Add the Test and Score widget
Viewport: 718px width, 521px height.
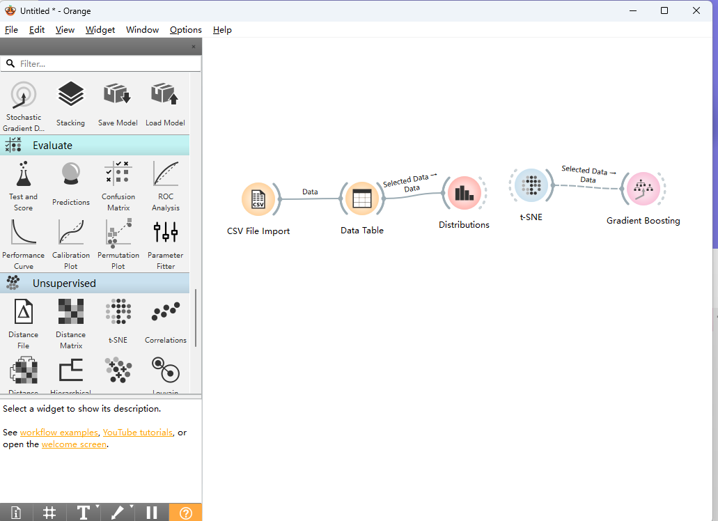tap(24, 186)
